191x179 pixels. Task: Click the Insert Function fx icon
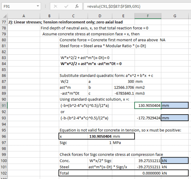77,6
